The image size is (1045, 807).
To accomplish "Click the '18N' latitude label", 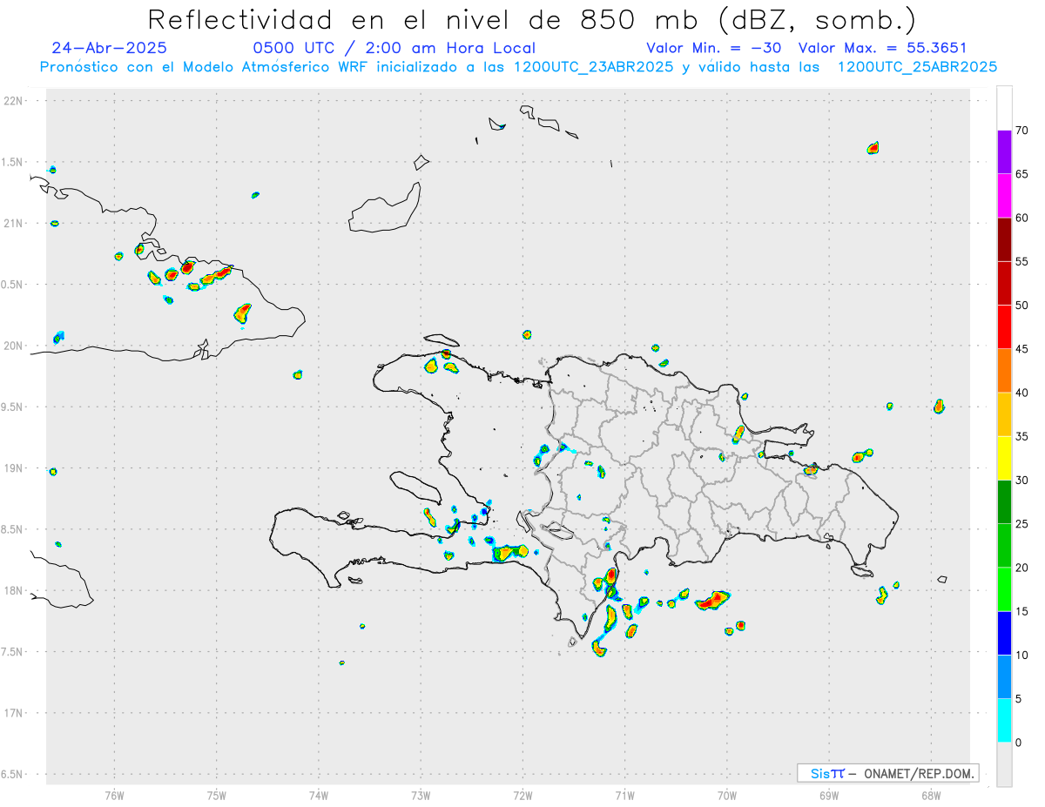I will point(15,590).
